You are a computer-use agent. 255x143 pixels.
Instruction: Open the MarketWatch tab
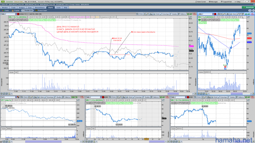point(40,7)
